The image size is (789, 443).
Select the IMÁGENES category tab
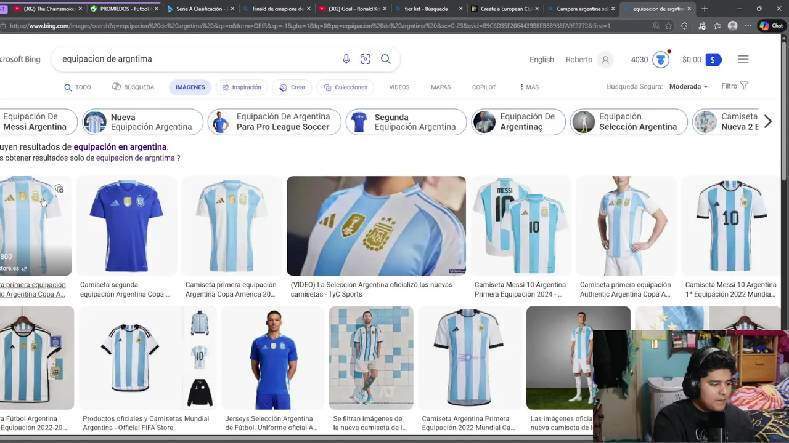click(190, 87)
